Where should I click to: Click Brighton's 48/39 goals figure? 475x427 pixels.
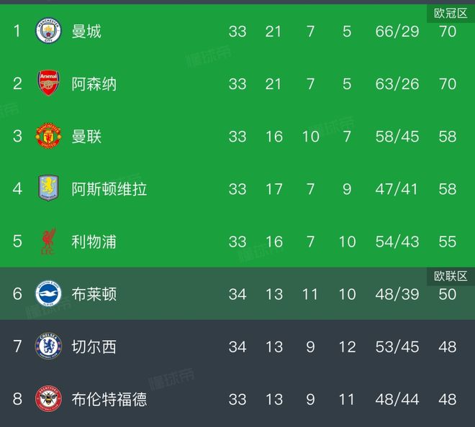point(397,294)
